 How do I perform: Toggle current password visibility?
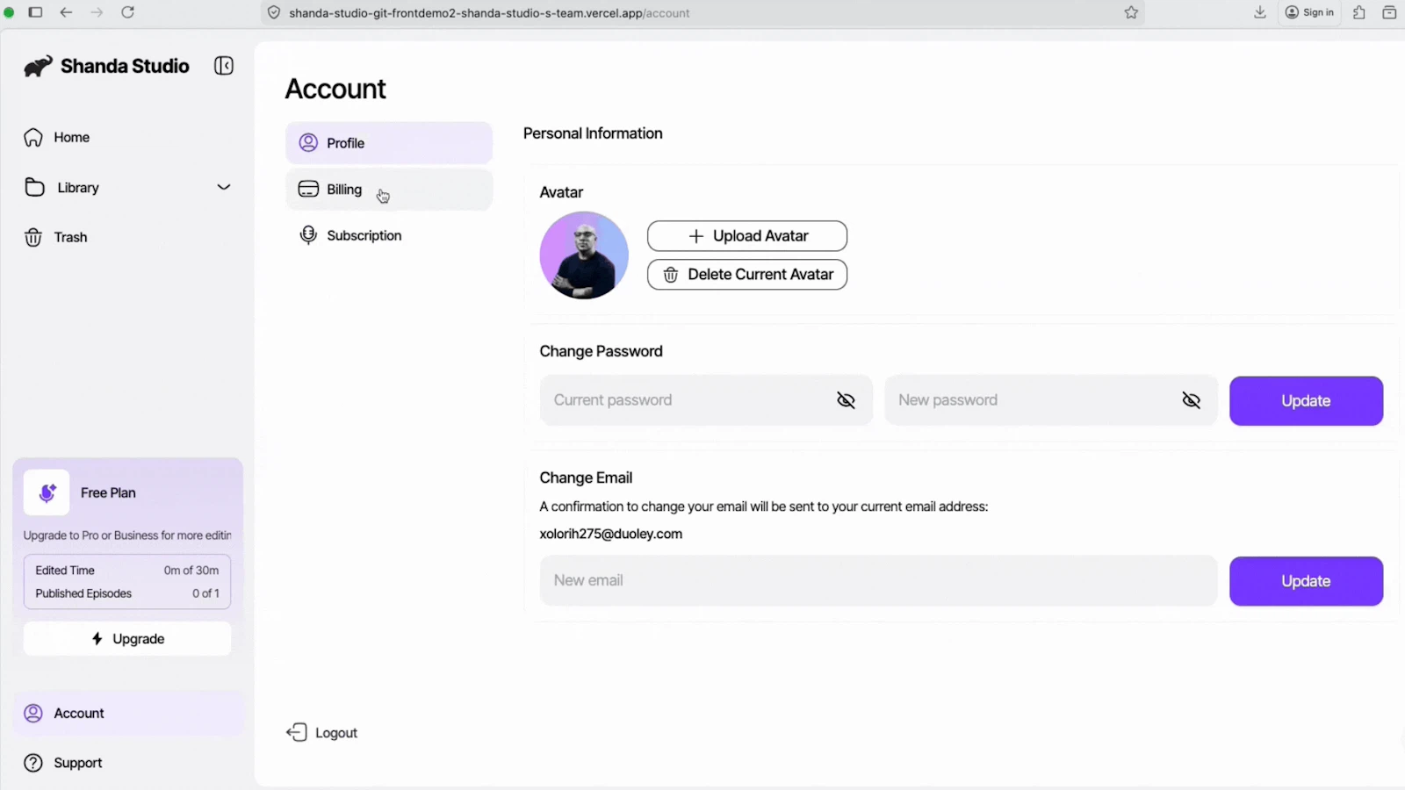(x=846, y=399)
